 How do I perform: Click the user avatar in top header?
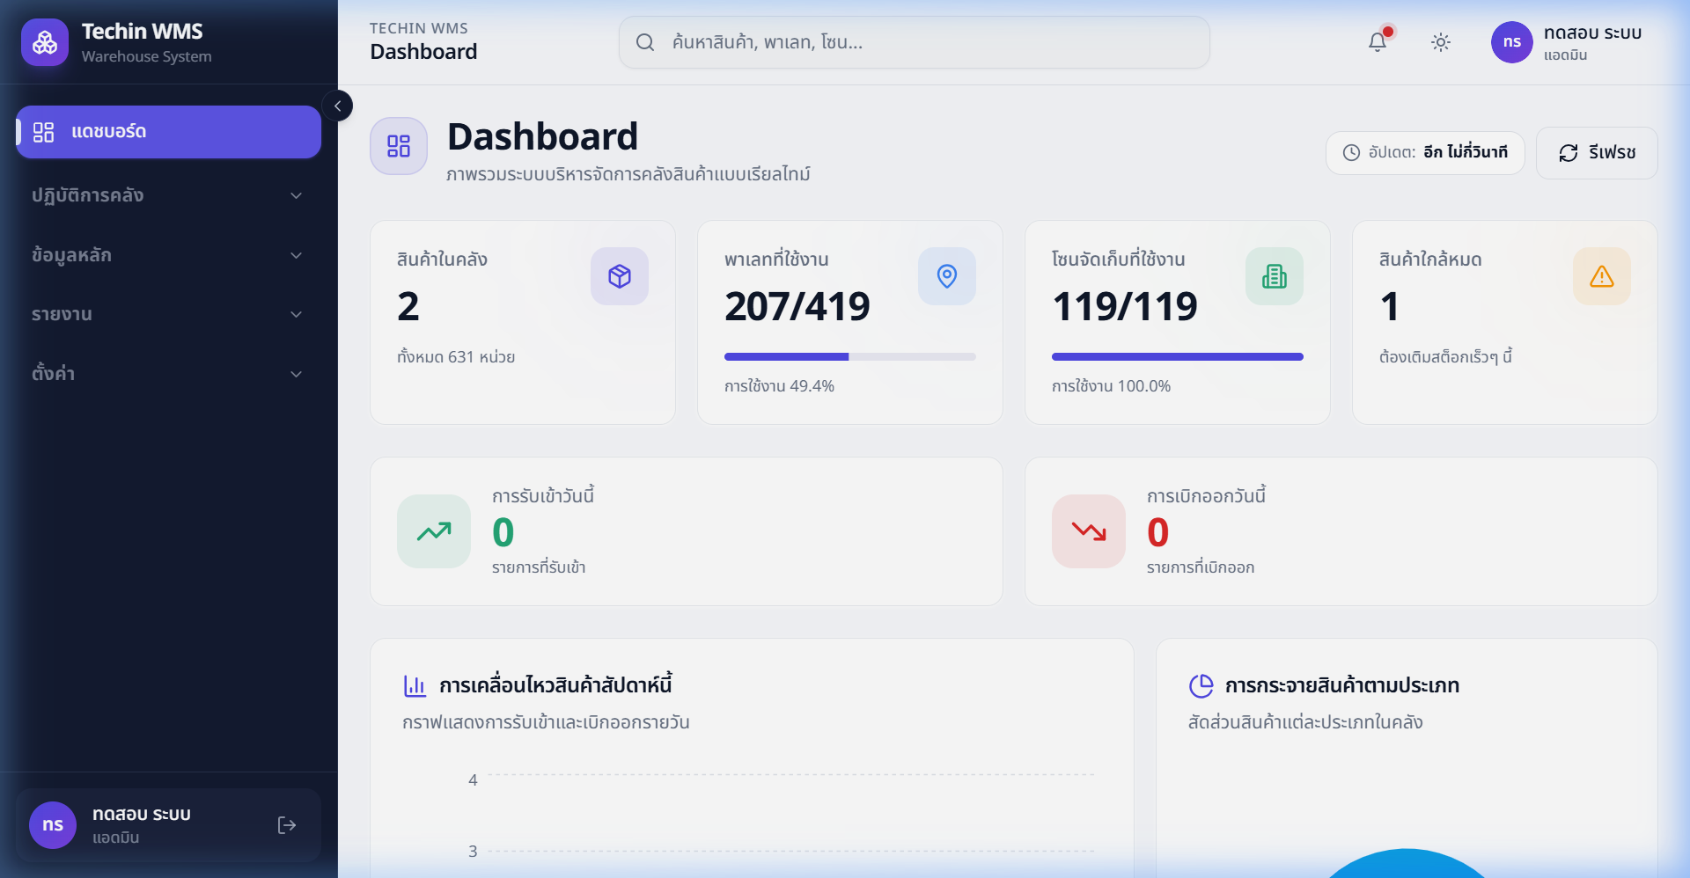pos(1512,42)
